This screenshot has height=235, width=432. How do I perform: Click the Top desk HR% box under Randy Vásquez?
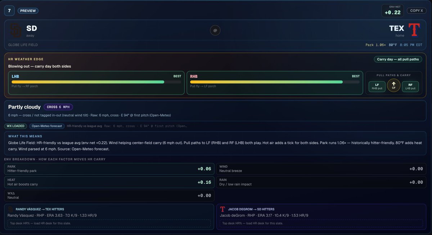point(109,224)
